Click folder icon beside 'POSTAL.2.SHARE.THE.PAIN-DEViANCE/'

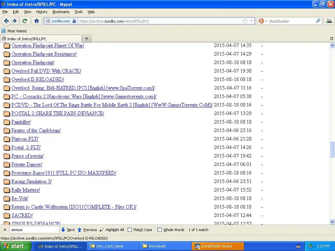point(7,113)
